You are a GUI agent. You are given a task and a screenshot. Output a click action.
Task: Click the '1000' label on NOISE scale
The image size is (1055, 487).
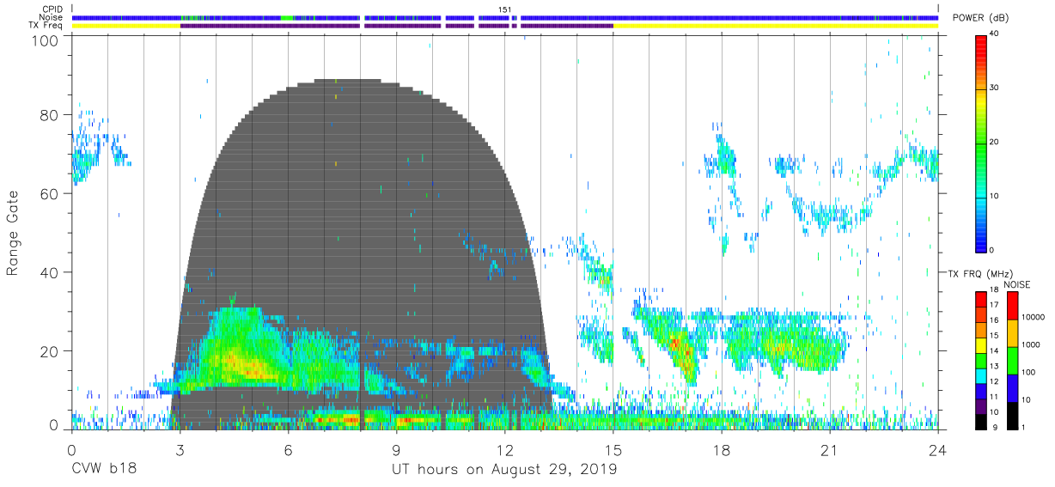click(x=1032, y=344)
